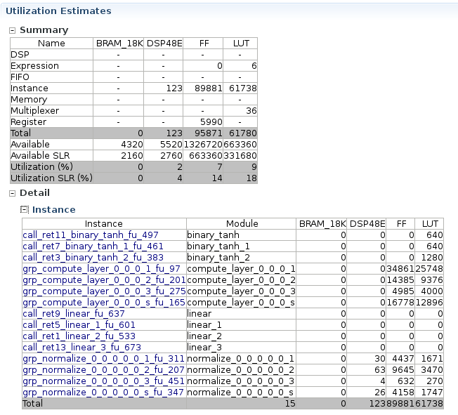Viewport: 458px width, 415px height.
Task: Select Summary table LUT column header
Action: pyautogui.click(x=240, y=44)
